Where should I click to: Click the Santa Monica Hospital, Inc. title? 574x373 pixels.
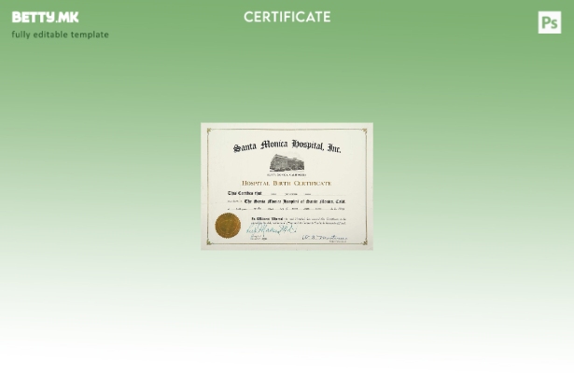pos(287,146)
